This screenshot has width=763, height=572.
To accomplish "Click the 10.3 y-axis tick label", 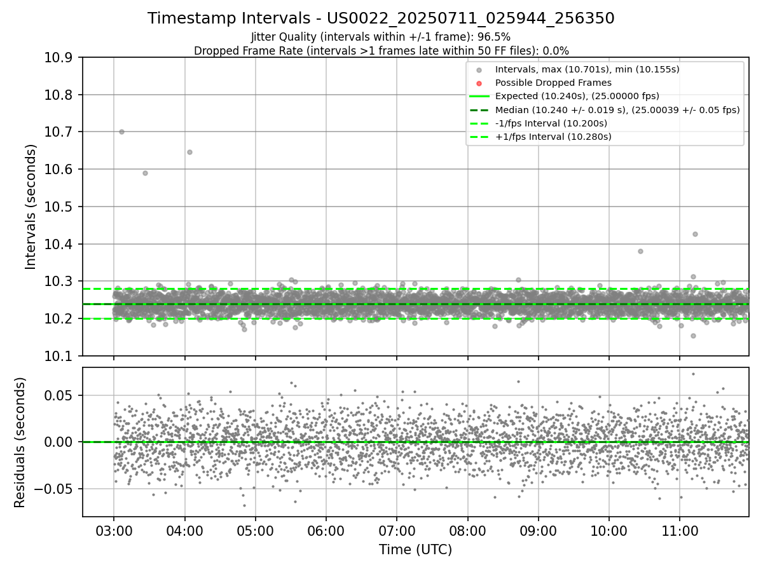I will 59,282.
